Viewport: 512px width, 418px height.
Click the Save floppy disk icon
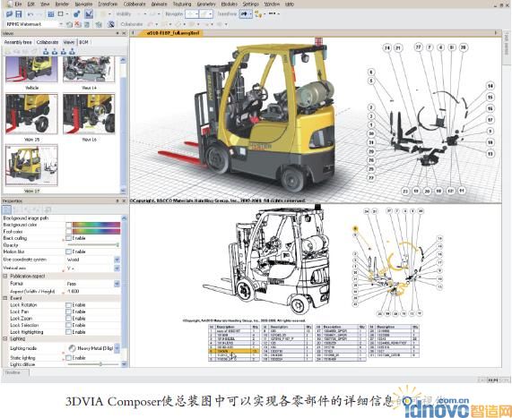tap(19, 14)
